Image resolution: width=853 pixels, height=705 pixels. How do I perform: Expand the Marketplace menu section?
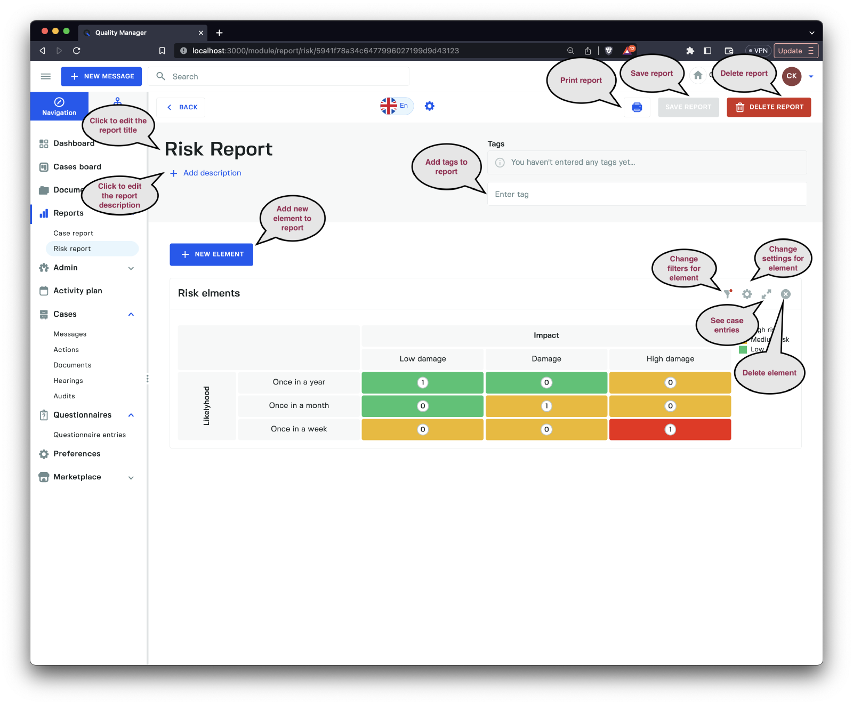tap(131, 477)
